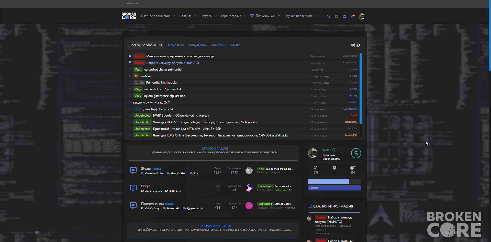Open the private messages envelope icon

click(344, 16)
